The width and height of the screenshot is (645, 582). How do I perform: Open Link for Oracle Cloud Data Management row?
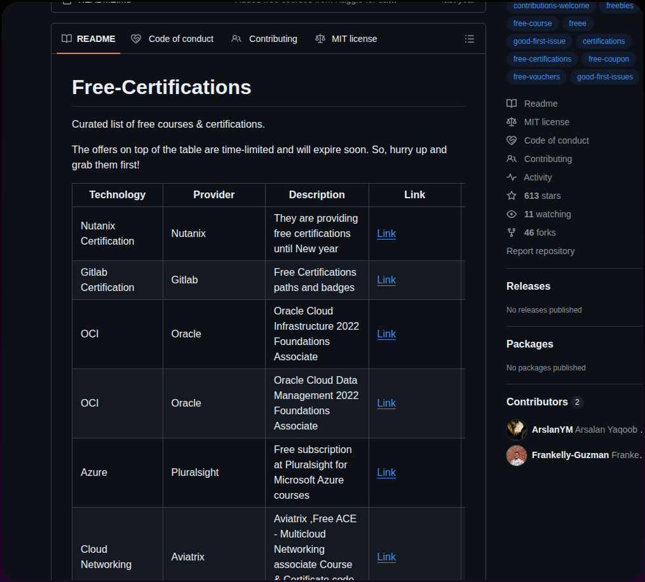click(386, 403)
